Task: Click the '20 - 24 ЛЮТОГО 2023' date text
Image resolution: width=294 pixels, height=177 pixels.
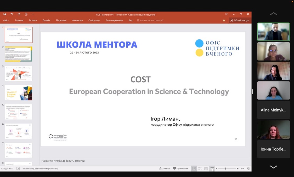Action: (84, 52)
